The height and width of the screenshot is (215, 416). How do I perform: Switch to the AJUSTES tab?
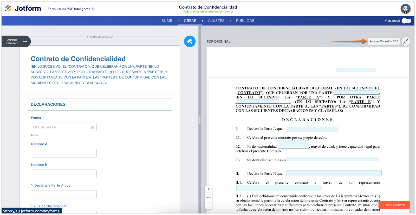click(x=216, y=21)
